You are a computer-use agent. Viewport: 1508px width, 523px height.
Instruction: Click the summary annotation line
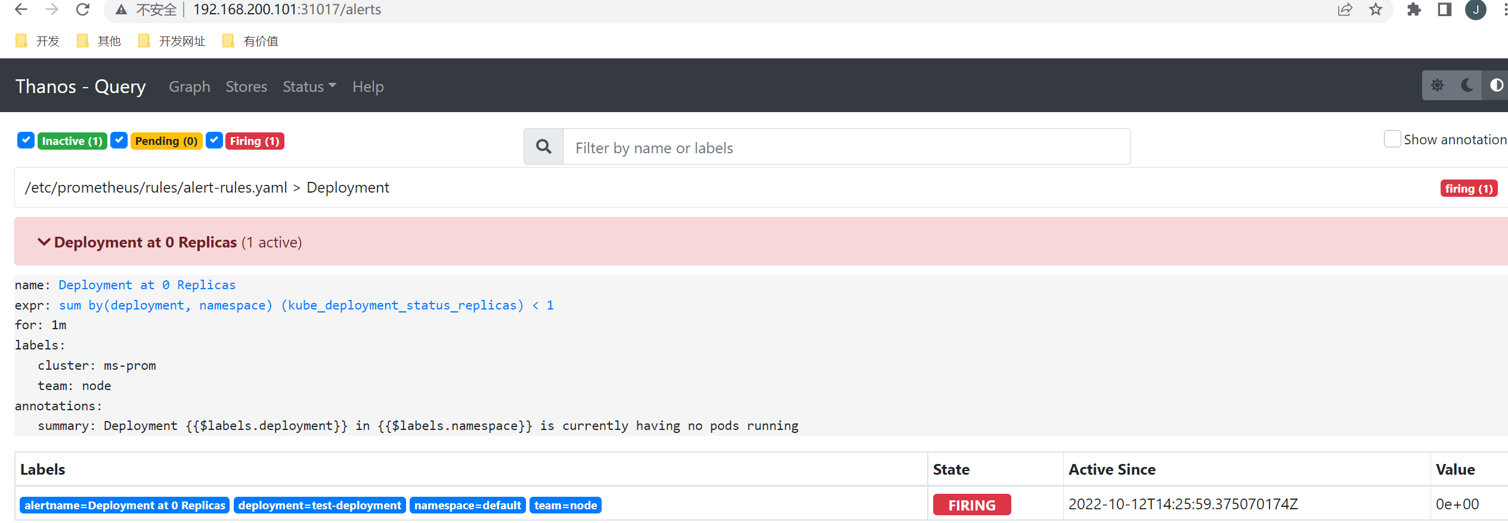point(418,426)
